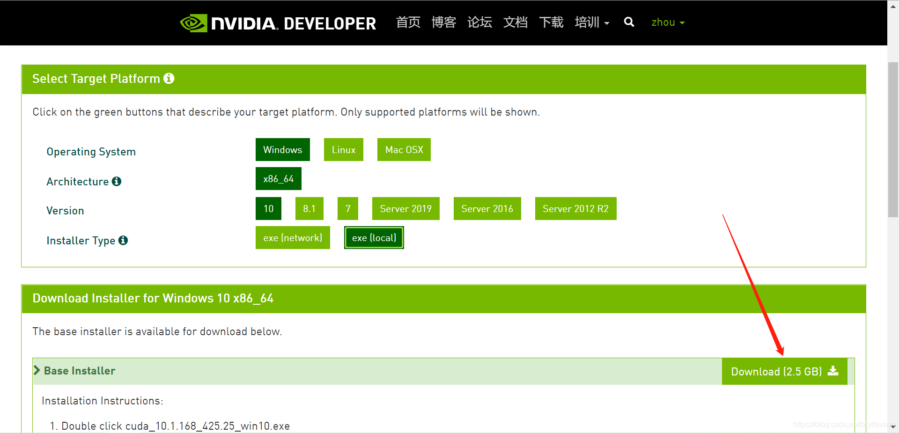Go to 首页 in navigation

pos(408,22)
